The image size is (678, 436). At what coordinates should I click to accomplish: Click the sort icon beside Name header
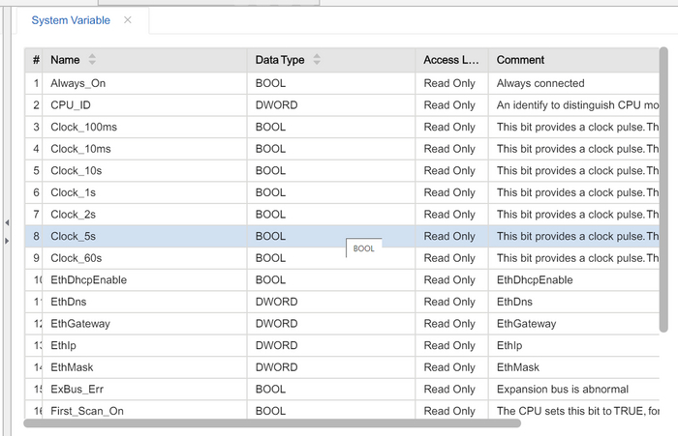click(92, 60)
